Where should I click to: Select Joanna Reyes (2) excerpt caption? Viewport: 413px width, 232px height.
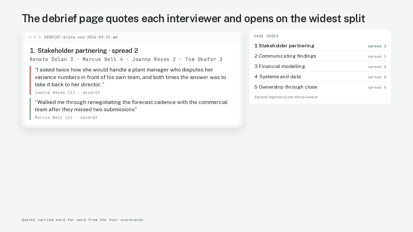(x=67, y=92)
